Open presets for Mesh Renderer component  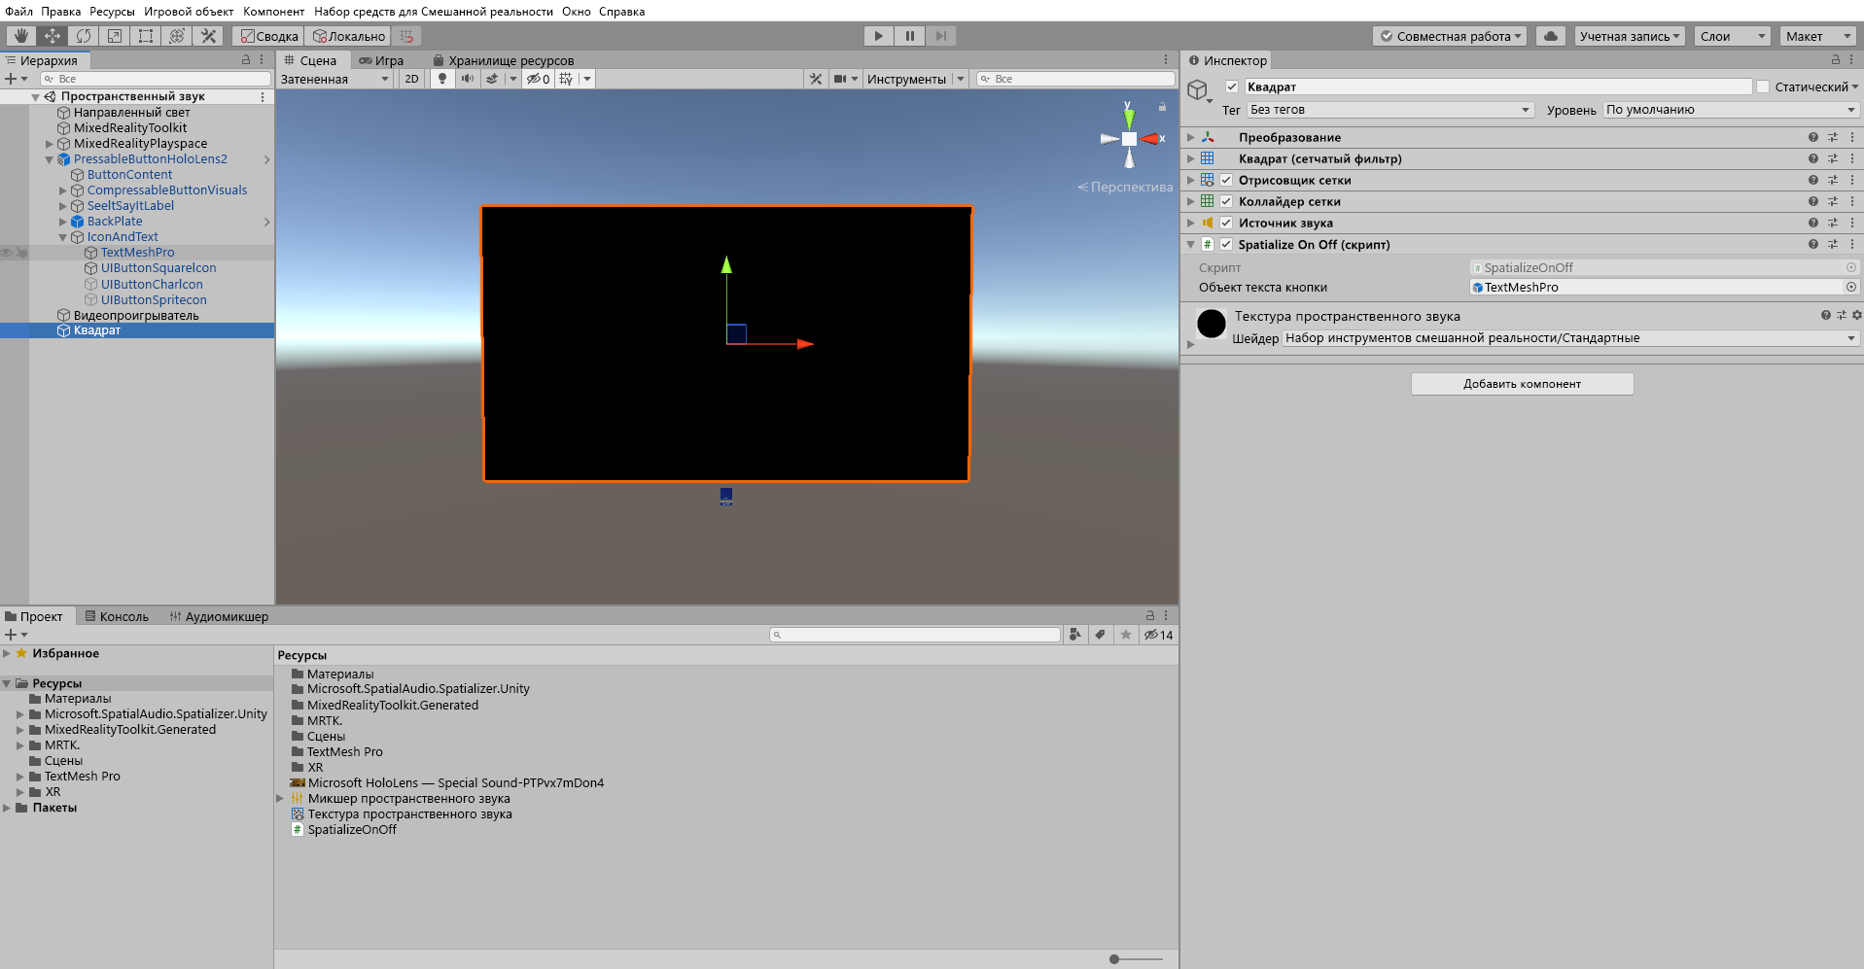1833,180
